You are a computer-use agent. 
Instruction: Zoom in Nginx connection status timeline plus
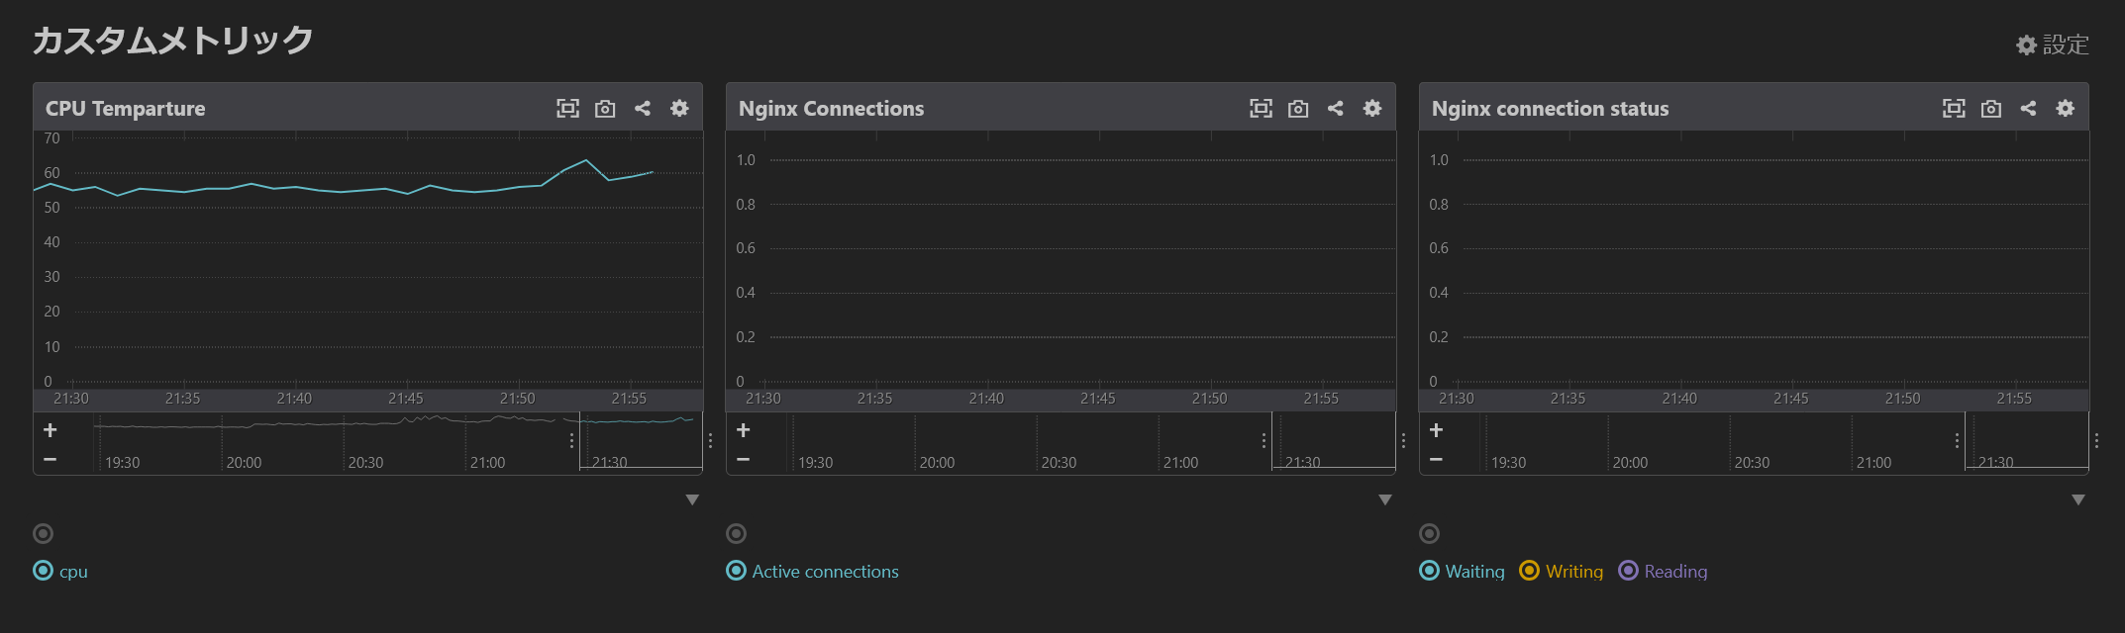1437,430
